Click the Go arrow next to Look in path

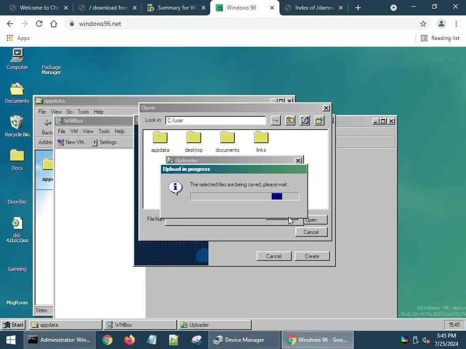[275, 120]
